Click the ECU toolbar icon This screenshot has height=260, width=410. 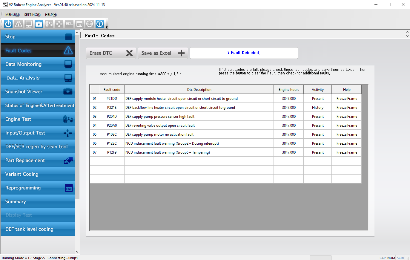tap(90, 24)
